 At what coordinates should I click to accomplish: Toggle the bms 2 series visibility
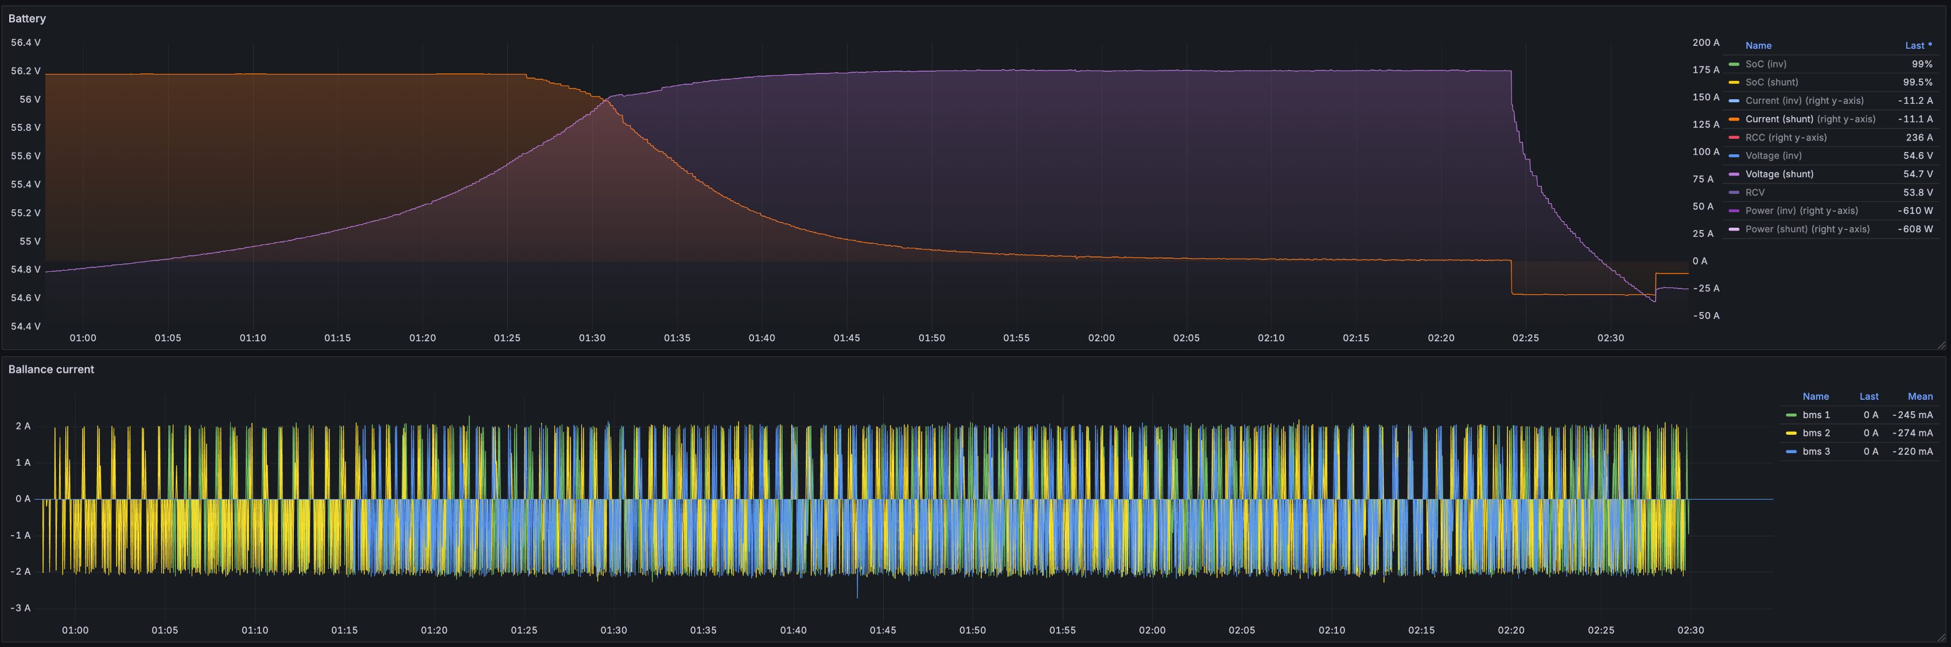1816,434
